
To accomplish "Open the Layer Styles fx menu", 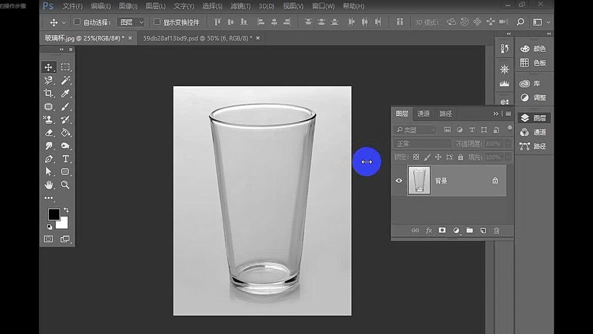I will click(429, 230).
